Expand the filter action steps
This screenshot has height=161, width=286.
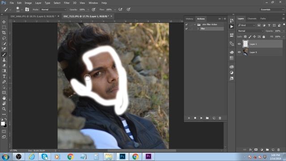tap(198, 29)
